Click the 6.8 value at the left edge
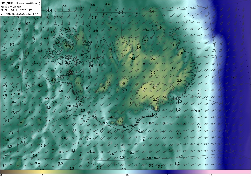This screenshot has width=251, height=177. [x=7, y=121]
